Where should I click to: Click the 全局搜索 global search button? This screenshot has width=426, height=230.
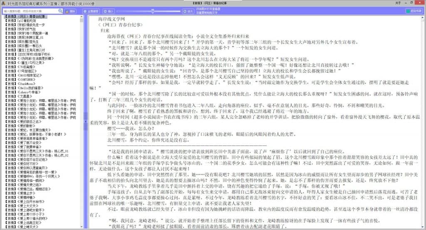pyautogui.click(x=91, y=11)
